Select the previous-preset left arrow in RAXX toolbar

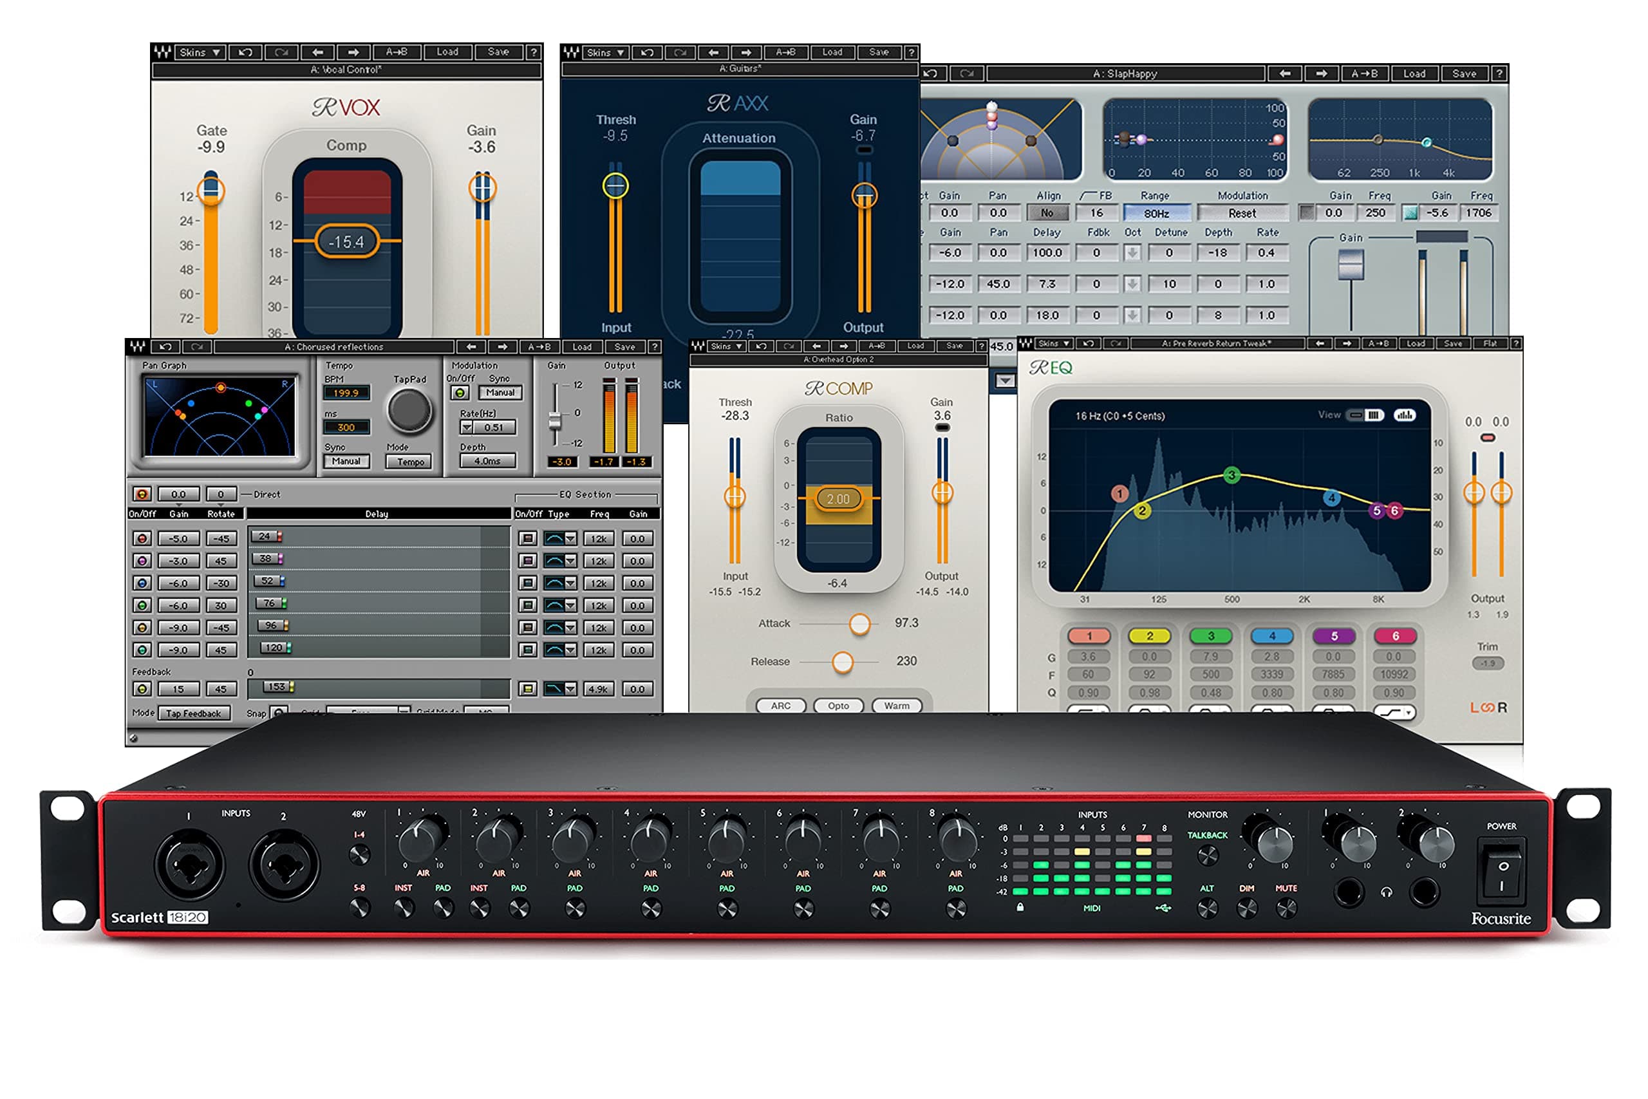715,53
